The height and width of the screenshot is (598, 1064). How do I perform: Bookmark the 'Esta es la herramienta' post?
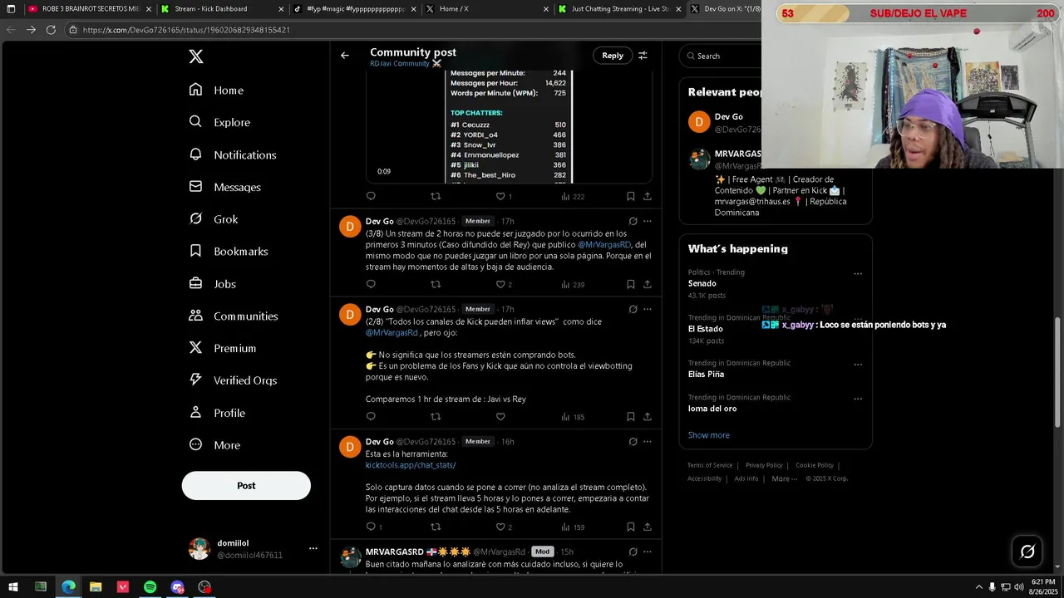[x=630, y=527]
